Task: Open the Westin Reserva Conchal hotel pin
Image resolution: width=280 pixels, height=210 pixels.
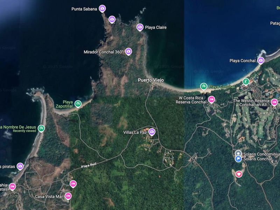Action: coord(274,102)
